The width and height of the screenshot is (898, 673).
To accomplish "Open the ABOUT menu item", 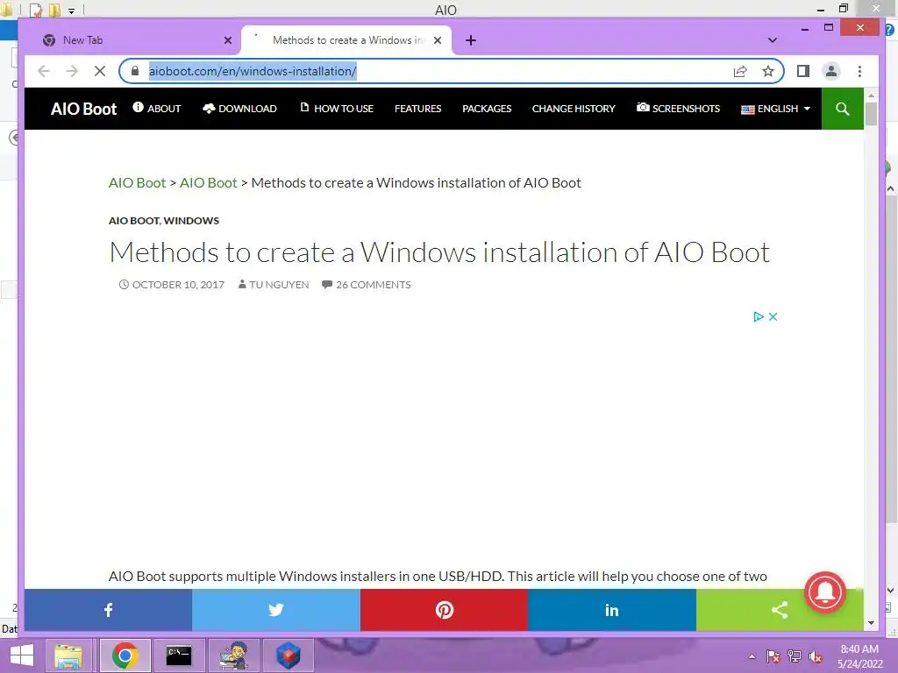I will pos(157,108).
